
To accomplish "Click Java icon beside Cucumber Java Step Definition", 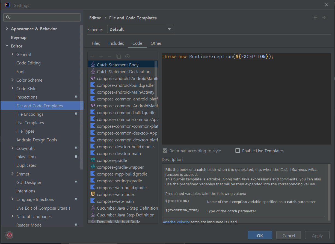I will click(93, 215).
